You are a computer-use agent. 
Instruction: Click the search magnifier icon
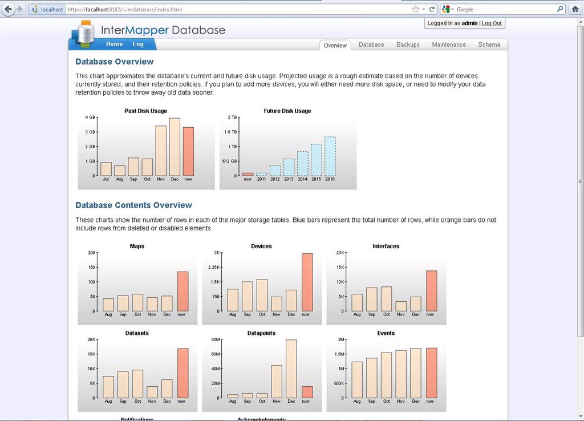pos(559,9)
